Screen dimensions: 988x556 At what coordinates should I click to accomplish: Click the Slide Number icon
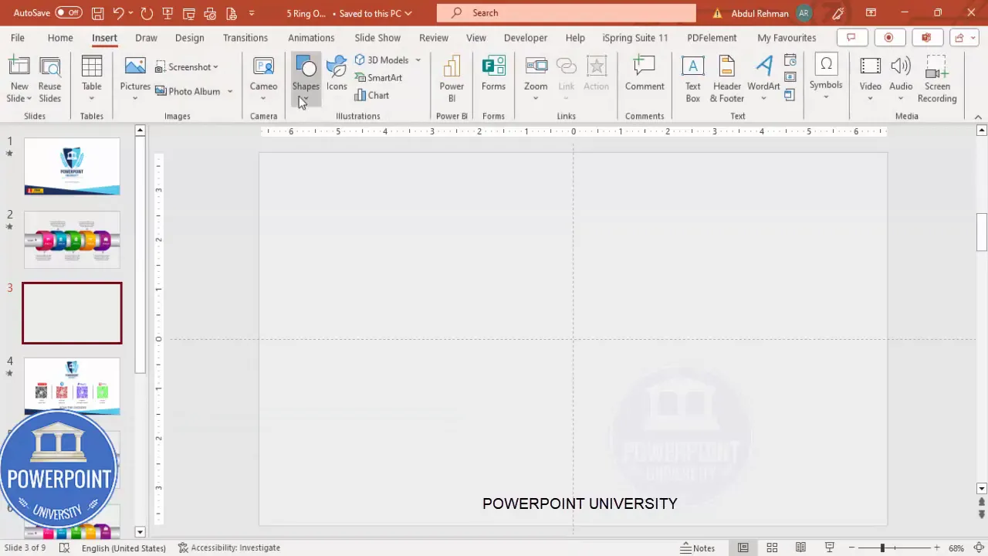point(790,77)
